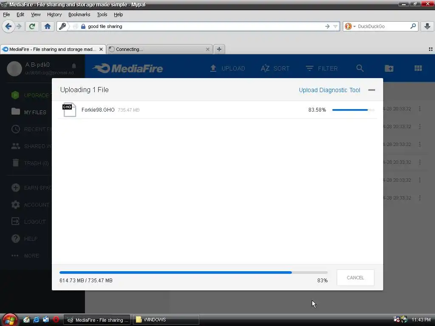Click the MediaFire logo
Viewport: 435px width, 326px height.
(x=127, y=68)
